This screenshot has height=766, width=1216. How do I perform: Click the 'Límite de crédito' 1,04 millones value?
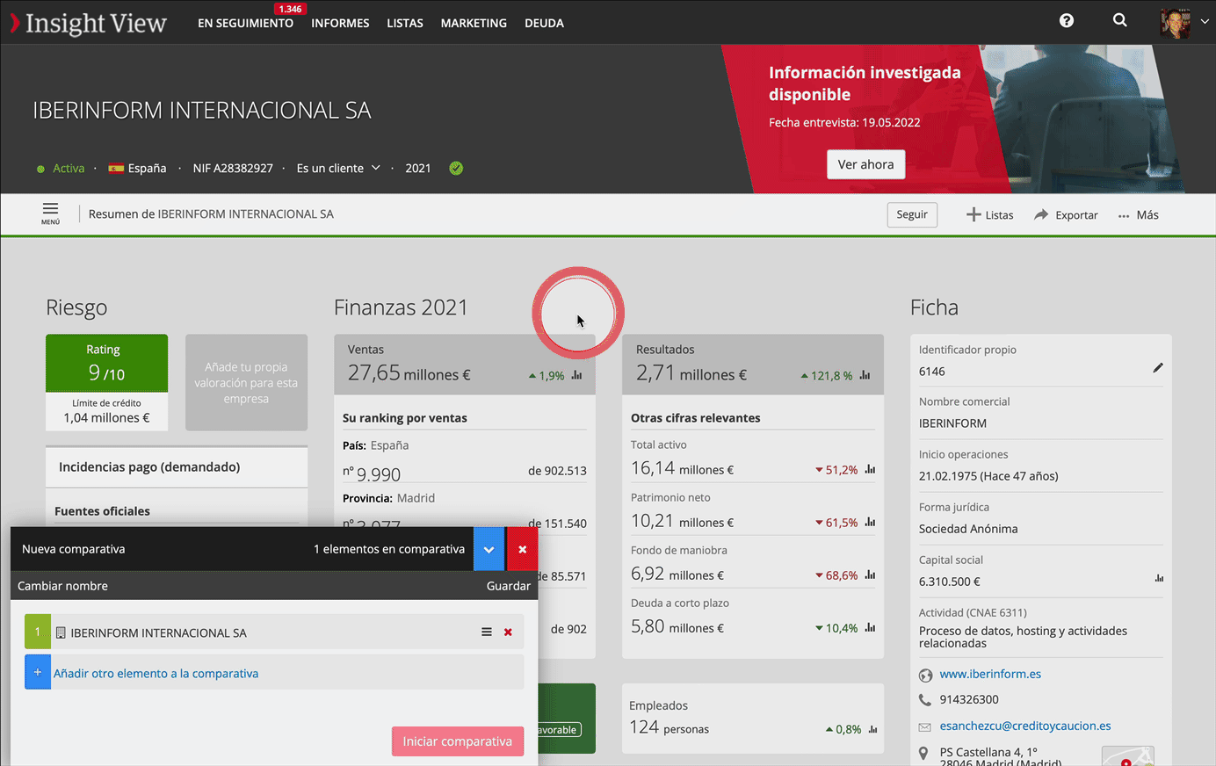(106, 418)
